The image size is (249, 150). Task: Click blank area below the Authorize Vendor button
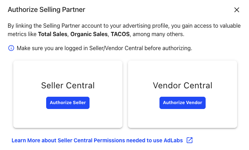coord(183,118)
